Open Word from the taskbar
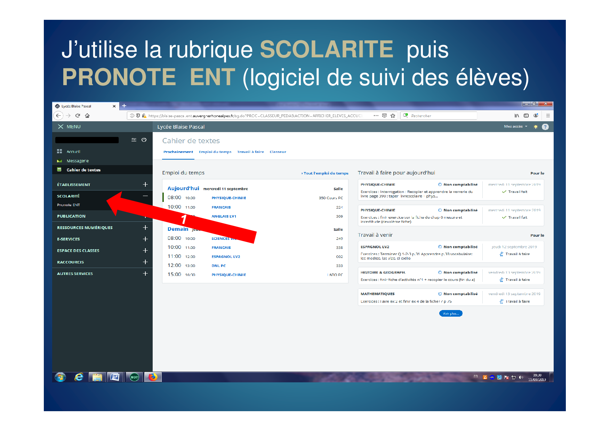The image size is (610, 431). [115, 377]
